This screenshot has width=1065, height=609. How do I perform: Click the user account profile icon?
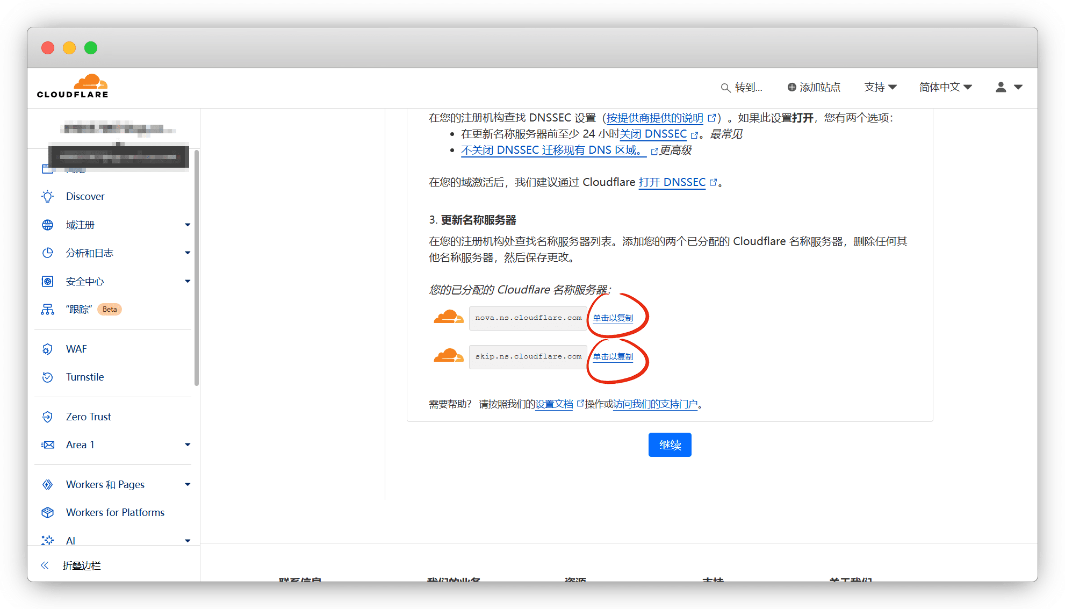coord(1001,87)
